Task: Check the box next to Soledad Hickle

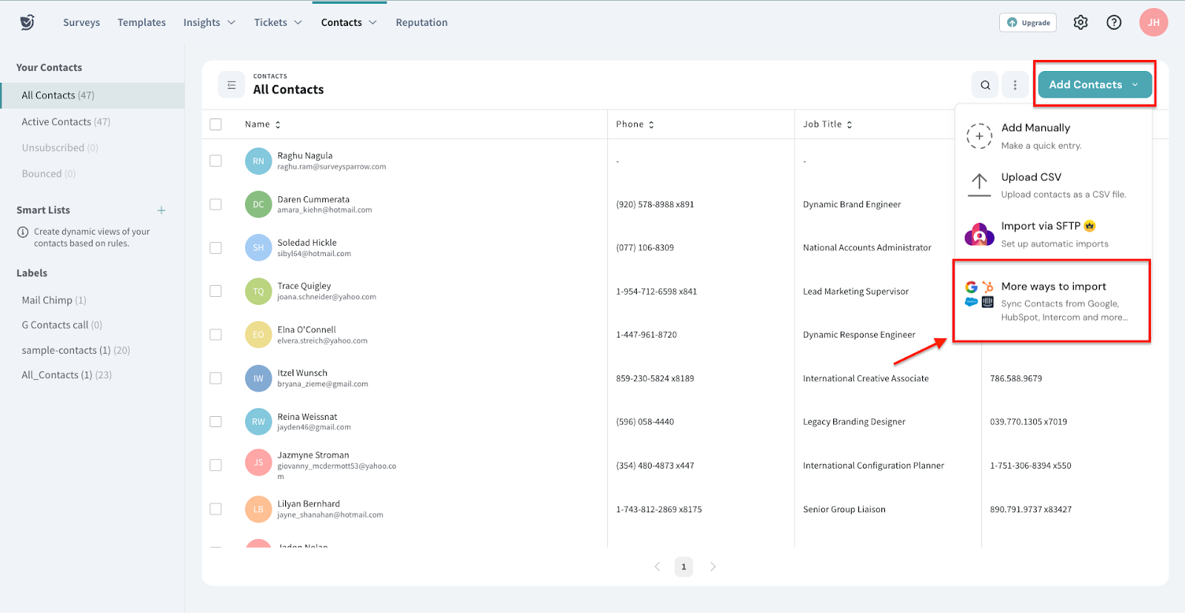Action: click(x=216, y=248)
